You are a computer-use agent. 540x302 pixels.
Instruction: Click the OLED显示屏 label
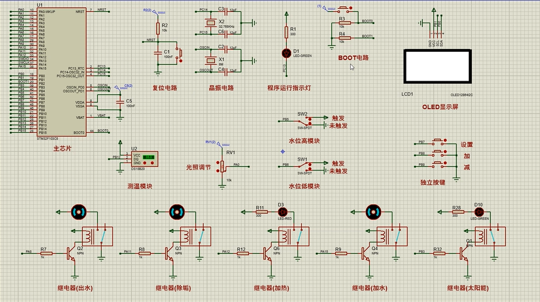click(440, 107)
